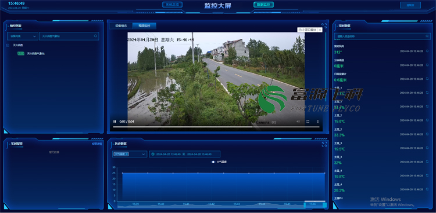Select the 视频监控 tab

click(144, 26)
